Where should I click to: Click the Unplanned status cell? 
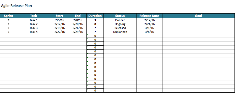pos(120,32)
